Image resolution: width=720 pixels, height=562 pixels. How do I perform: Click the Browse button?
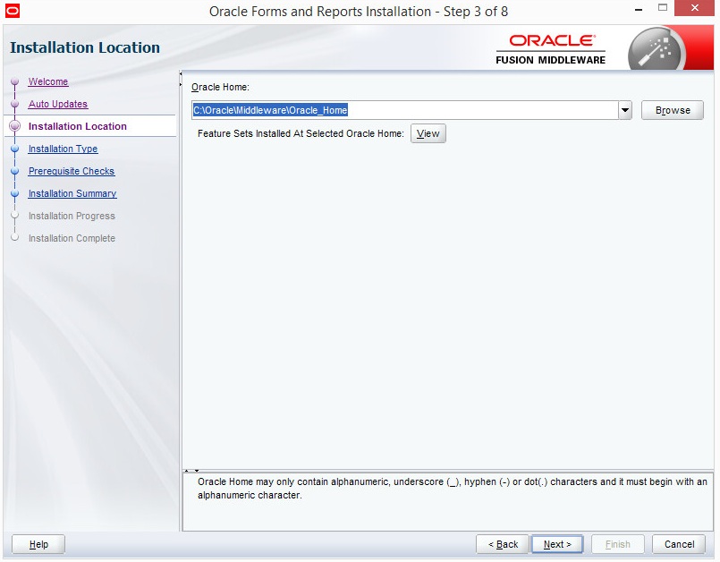[673, 110]
